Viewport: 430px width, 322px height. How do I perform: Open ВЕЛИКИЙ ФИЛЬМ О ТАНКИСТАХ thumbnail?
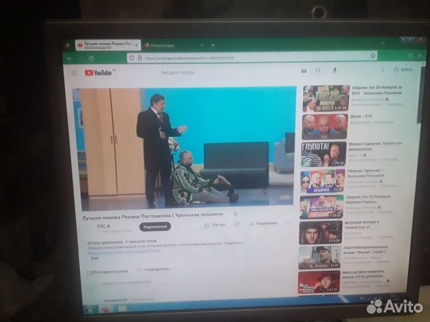click(x=321, y=233)
